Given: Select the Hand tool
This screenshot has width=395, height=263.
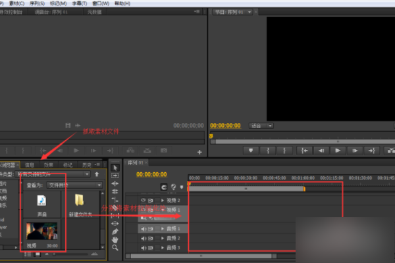Looking at the screenshot, I should point(115,239).
